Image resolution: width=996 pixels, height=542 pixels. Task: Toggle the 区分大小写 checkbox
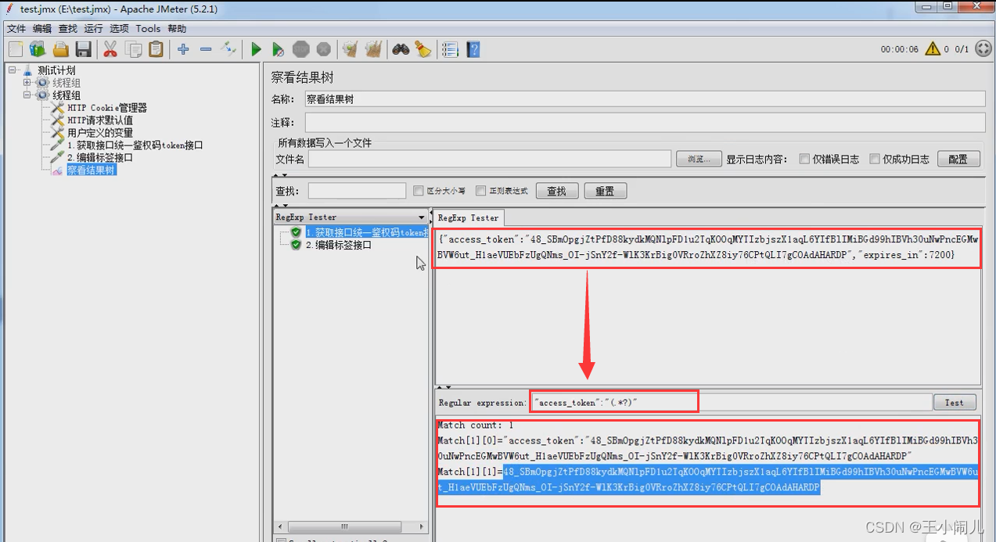click(419, 191)
